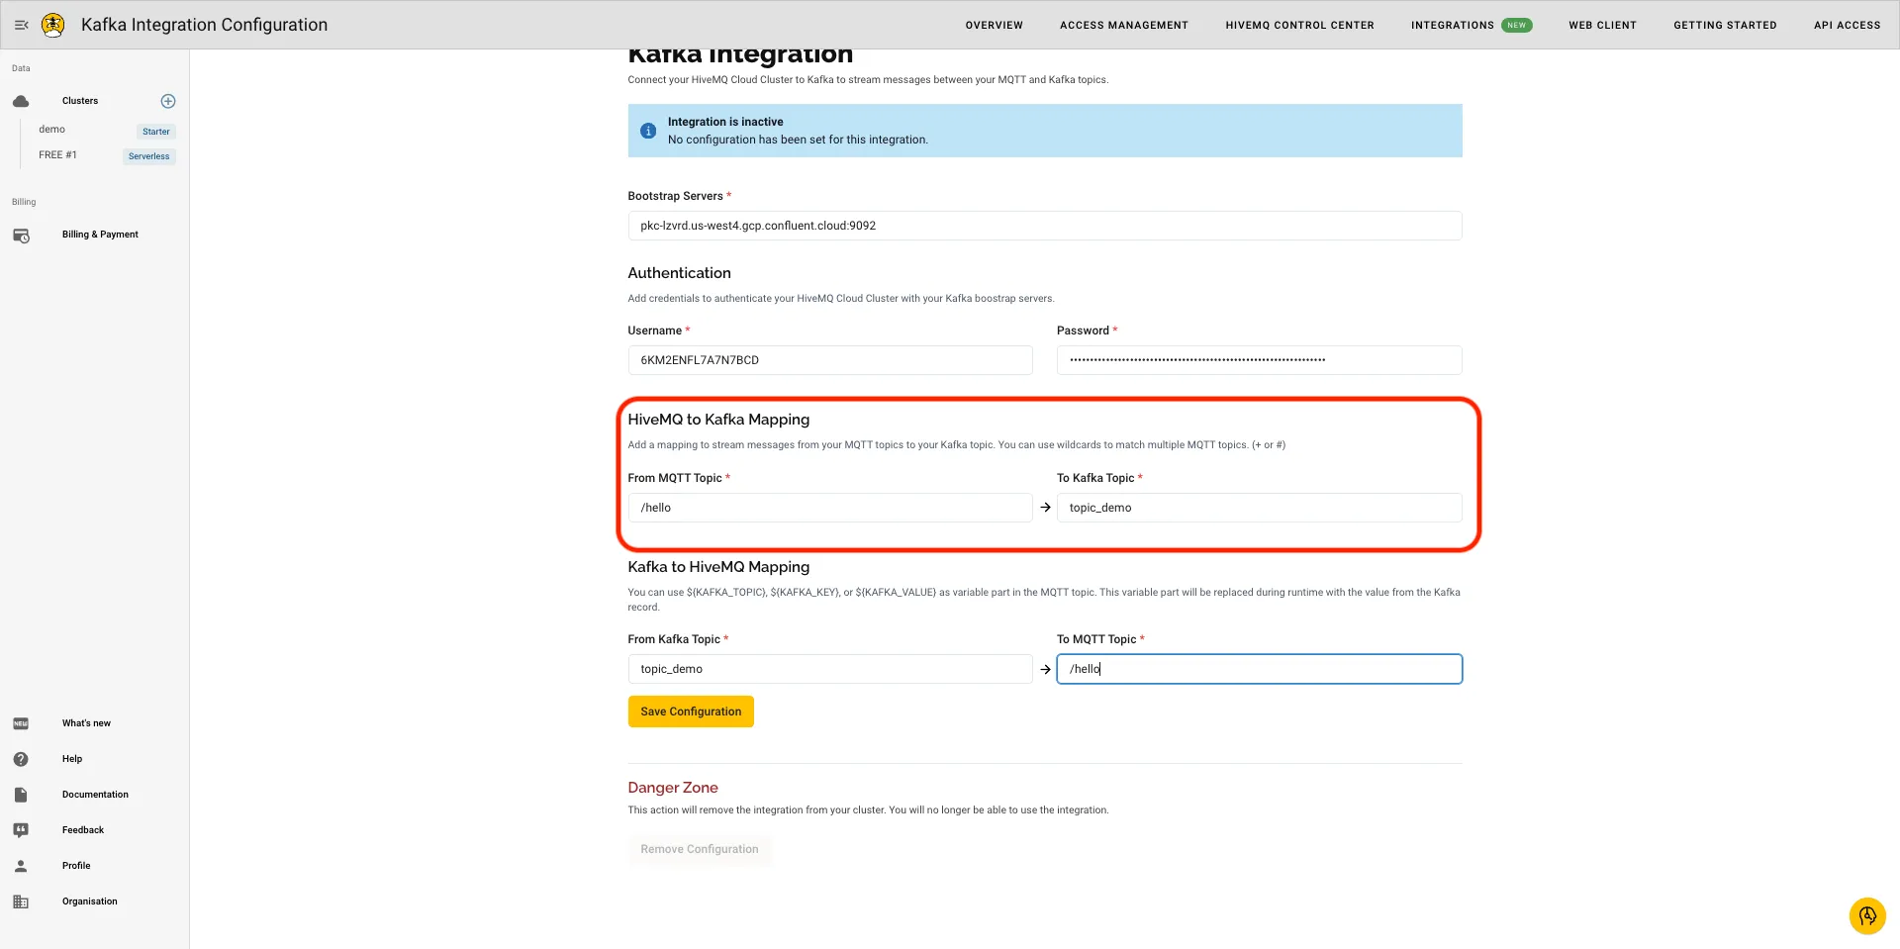The height and width of the screenshot is (949, 1900).
Task: Click the From MQTT Topic field
Action: 830,508
